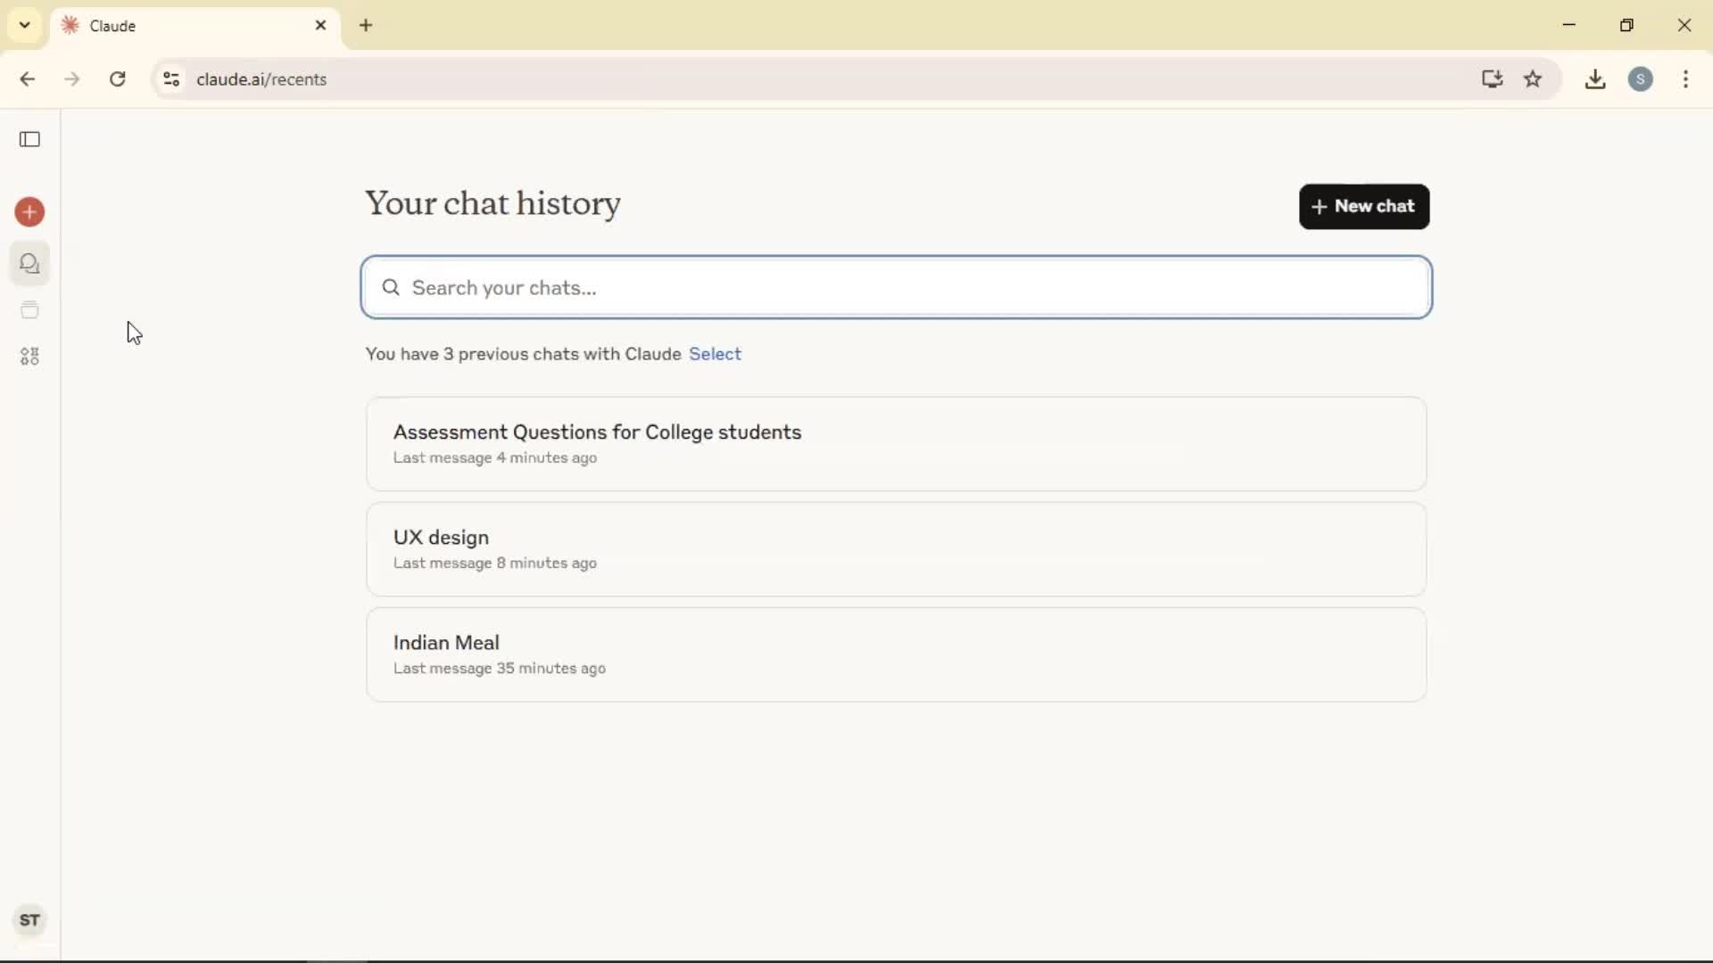Focus the Search your chats field
The width and height of the screenshot is (1713, 963).
tap(897, 287)
